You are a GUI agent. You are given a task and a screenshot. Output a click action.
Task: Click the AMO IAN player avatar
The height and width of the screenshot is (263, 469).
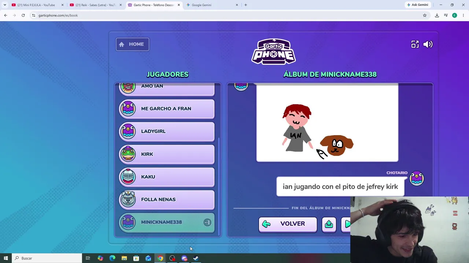(x=128, y=88)
